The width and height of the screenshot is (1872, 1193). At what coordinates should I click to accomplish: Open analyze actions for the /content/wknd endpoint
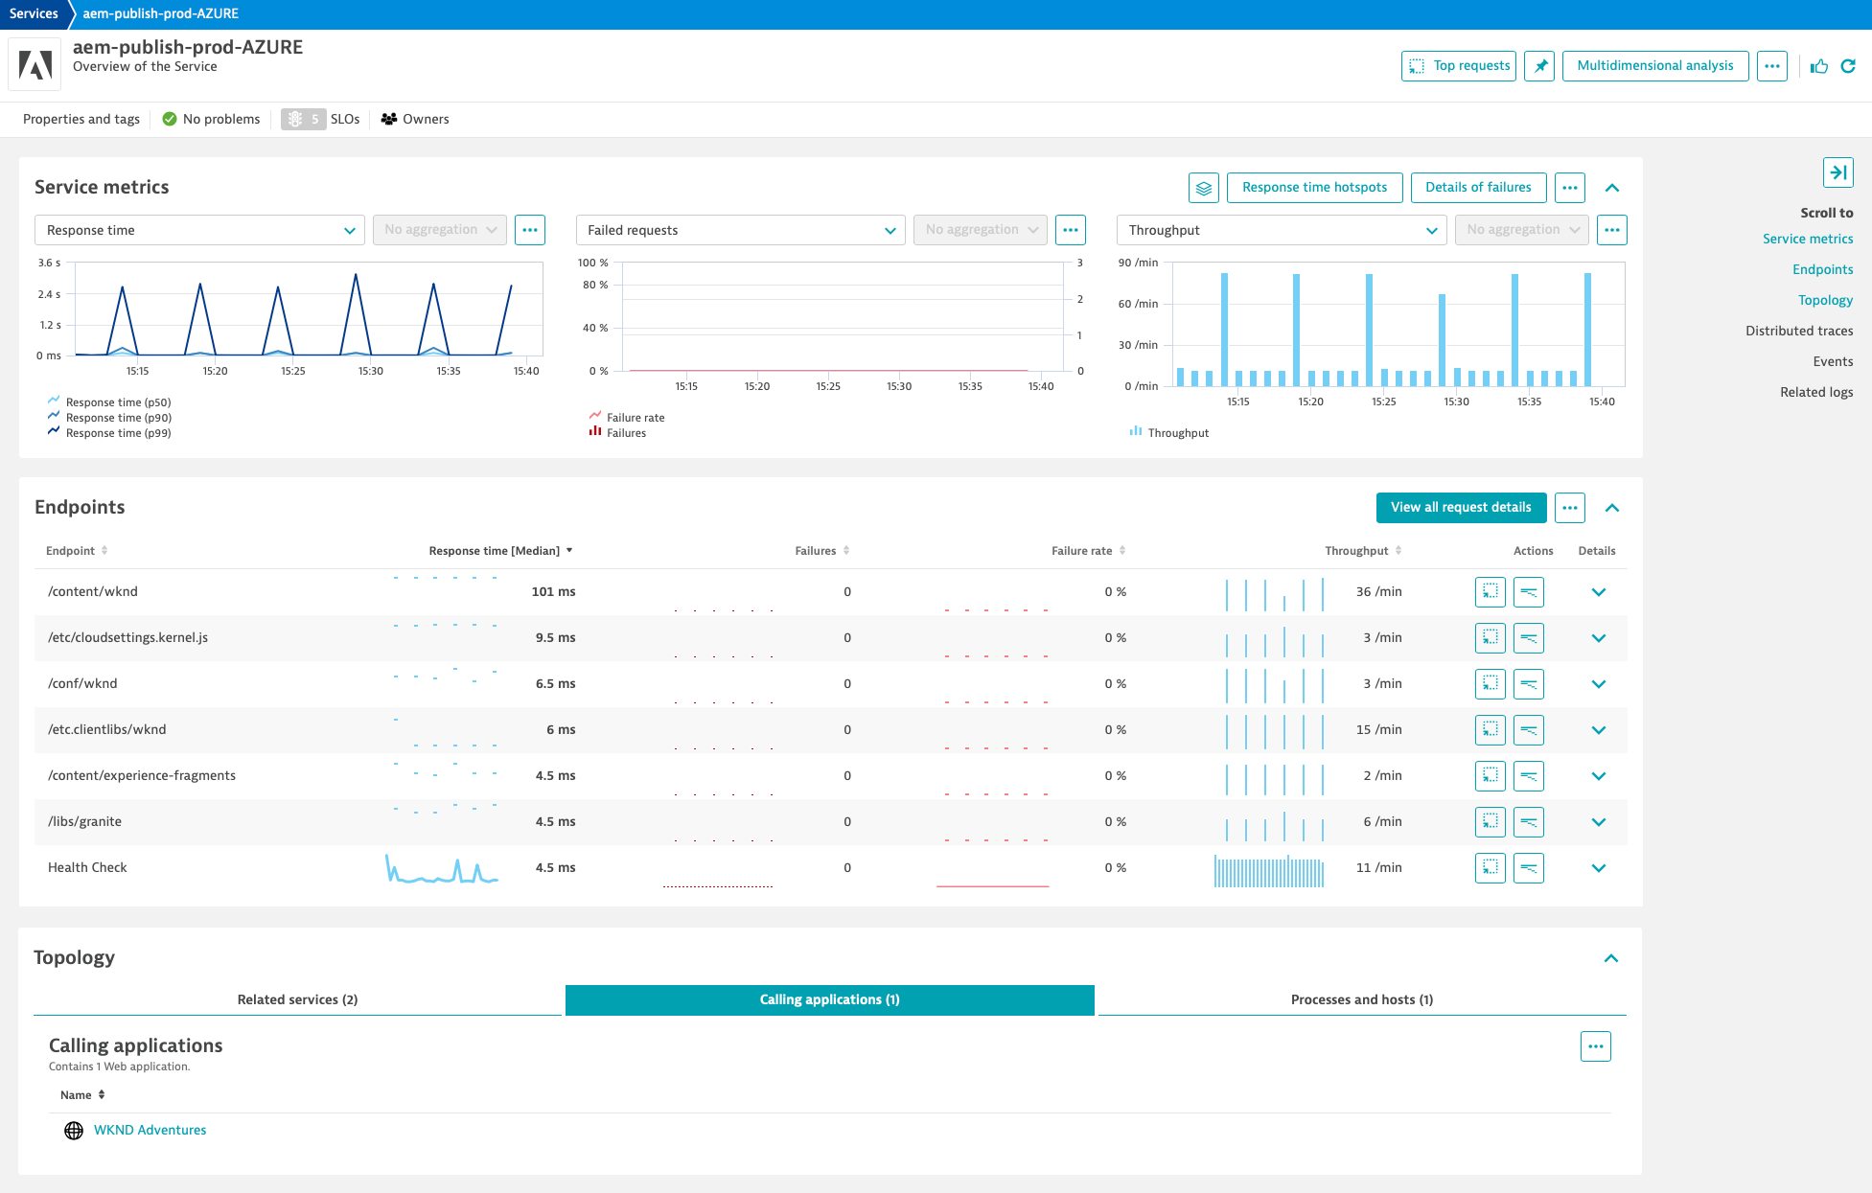pos(1490,591)
